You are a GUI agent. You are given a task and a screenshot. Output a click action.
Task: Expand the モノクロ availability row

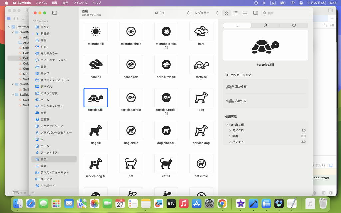[x=230, y=131]
